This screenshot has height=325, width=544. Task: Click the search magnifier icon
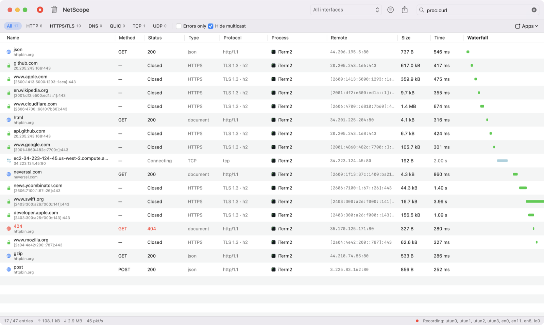pyautogui.click(x=422, y=10)
